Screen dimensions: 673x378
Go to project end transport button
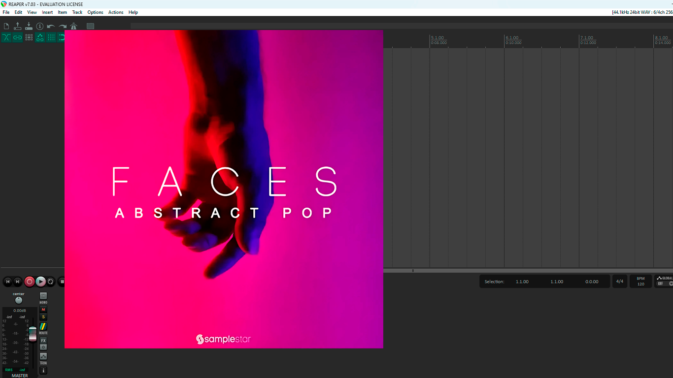(x=18, y=282)
